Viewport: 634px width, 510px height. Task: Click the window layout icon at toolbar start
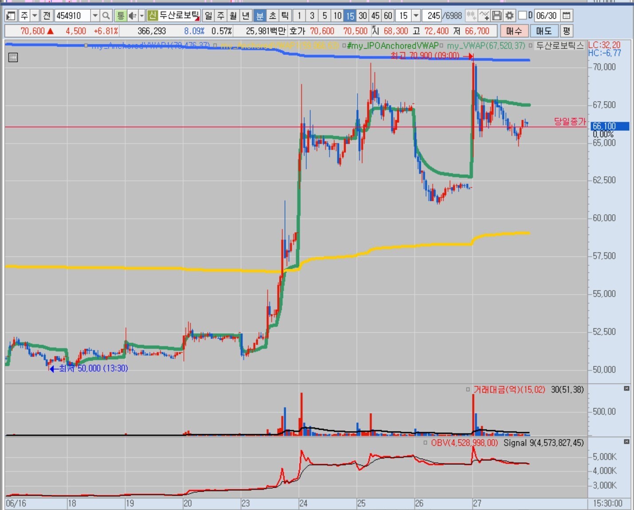(x=11, y=16)
